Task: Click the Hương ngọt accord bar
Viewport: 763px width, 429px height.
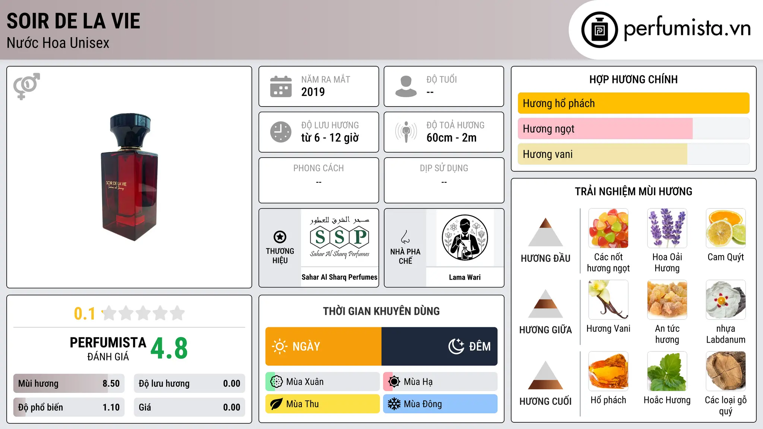Action: click(x=633, y=128)
